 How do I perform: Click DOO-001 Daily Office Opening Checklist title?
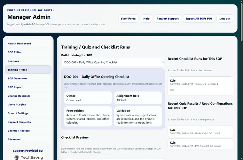tap(97, 77)
